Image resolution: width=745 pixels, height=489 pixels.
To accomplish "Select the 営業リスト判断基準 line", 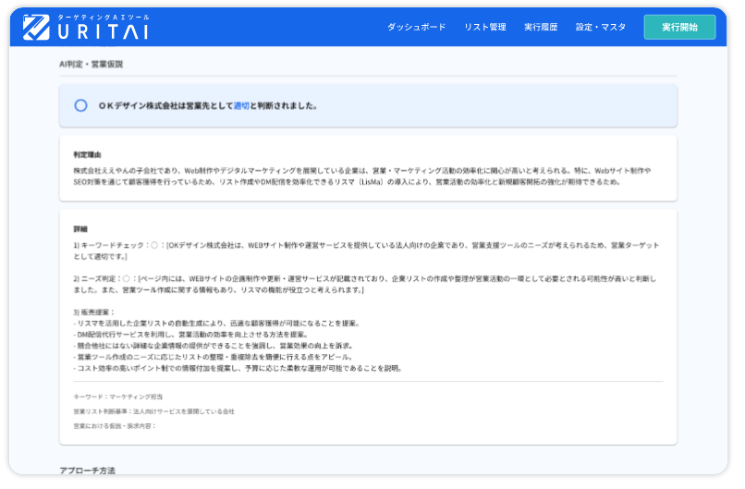I will [154, 411].
